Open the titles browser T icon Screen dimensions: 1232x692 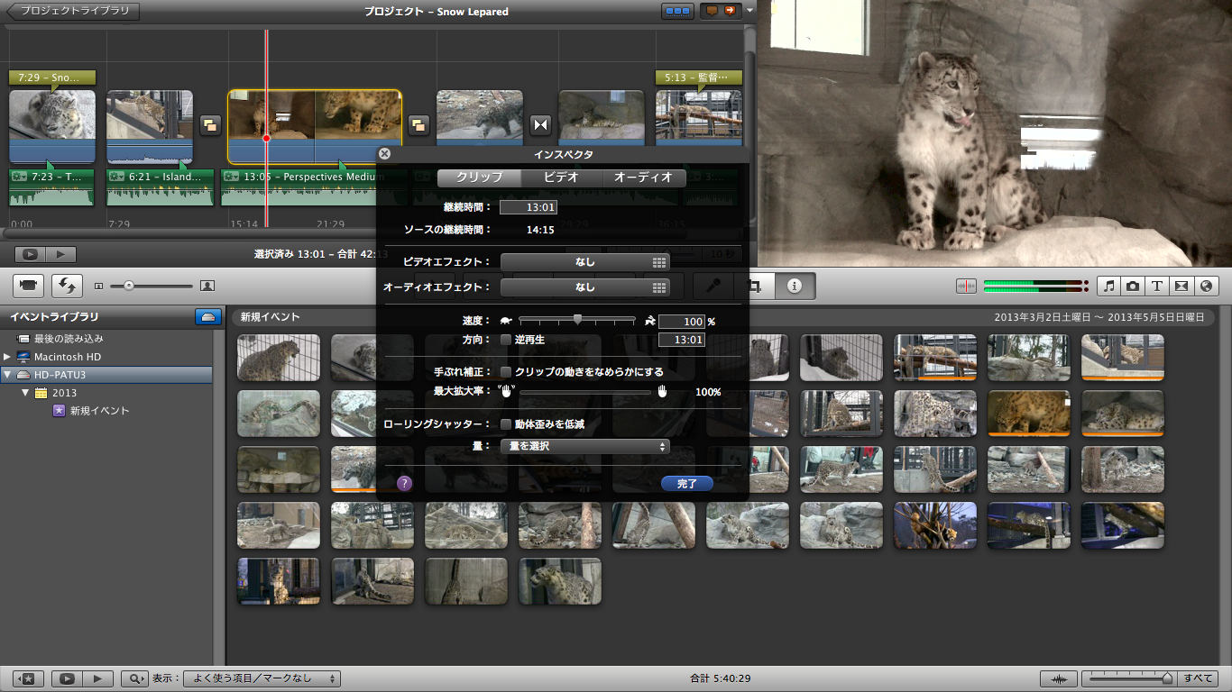click(1157, 286)
